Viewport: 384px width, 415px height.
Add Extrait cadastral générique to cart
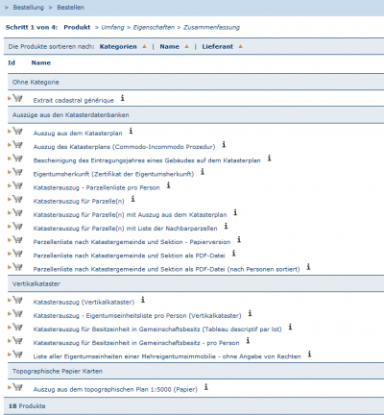point(17,98)
